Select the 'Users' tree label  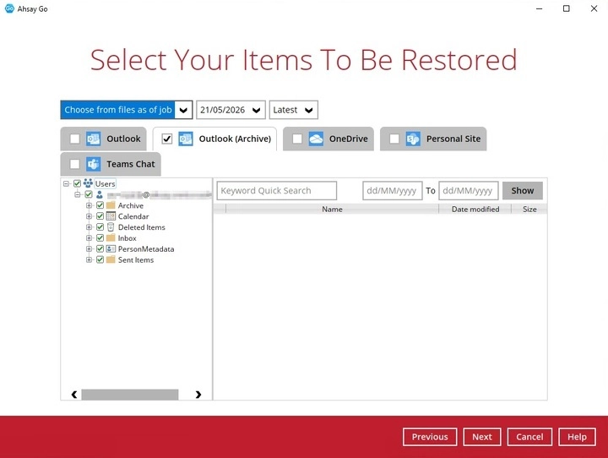click(x=105, y=183)
